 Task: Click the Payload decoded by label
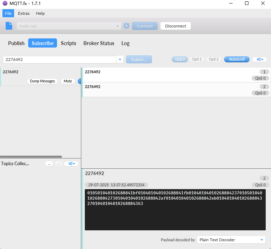(x=178, y=240)
